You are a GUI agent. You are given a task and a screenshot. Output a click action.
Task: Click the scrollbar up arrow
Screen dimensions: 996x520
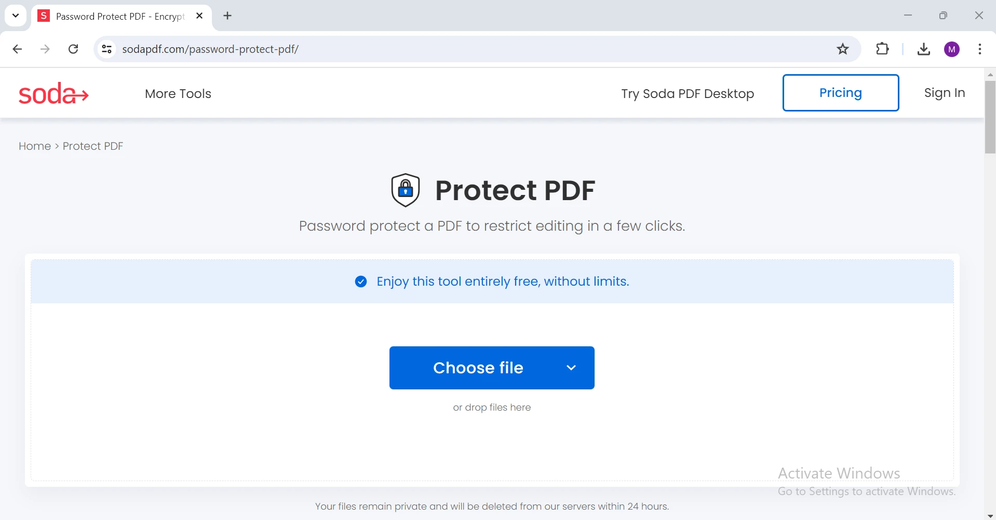click(x=990, y=75)
